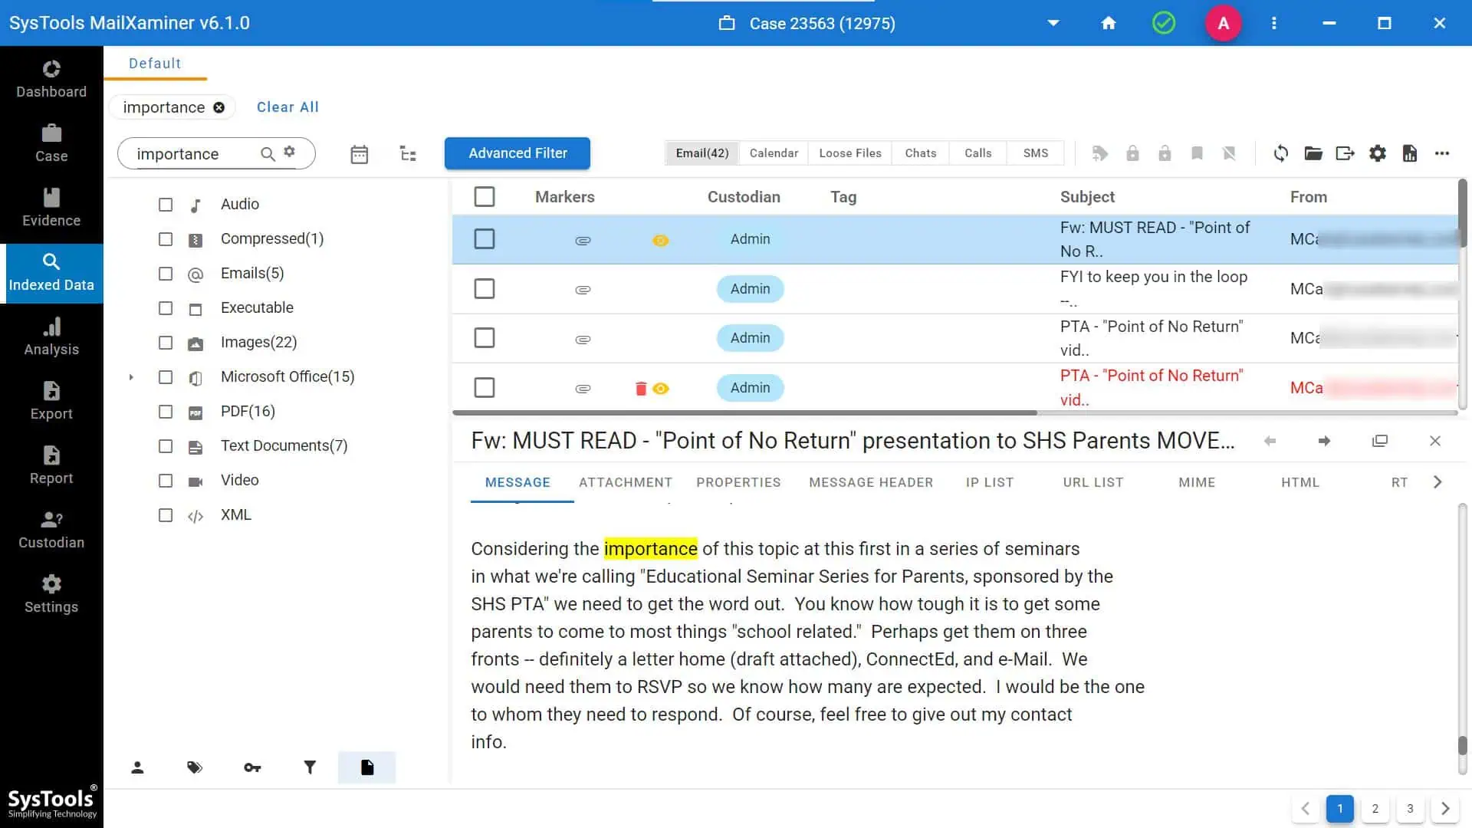
Task: Click the home icon in title bar
Action: (x=1108, y=23)
